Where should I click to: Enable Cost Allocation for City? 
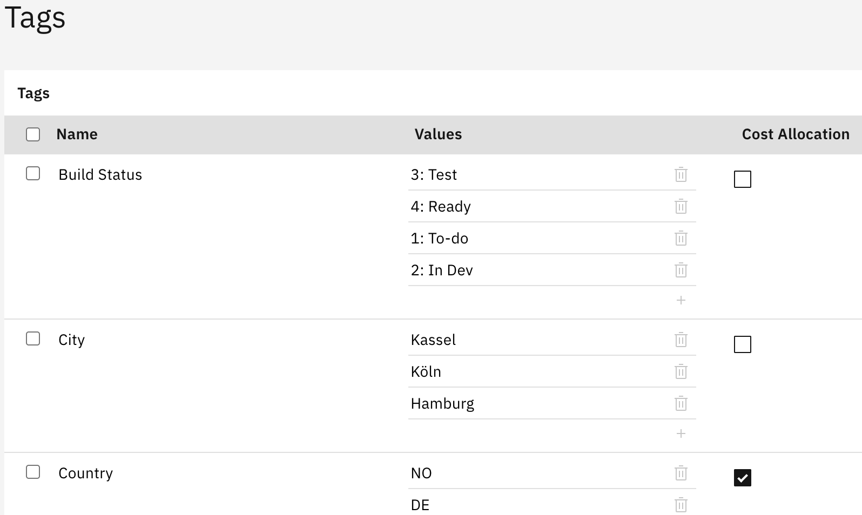coord(743,344)
